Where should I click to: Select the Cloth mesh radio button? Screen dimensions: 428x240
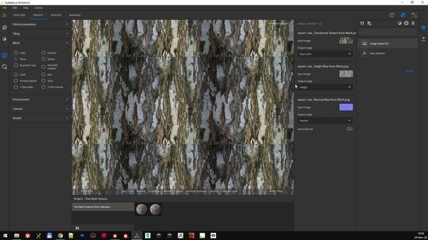[x=16, y=74]
